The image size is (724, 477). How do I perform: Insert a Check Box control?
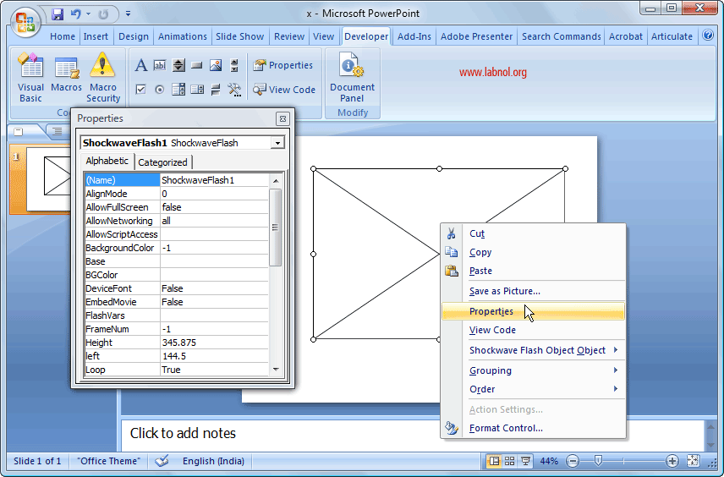point(141,89)
